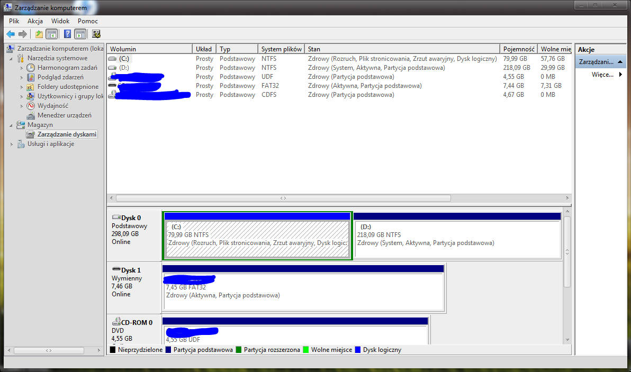Click the Wydajność performance icon

click(x=31, y=106)
